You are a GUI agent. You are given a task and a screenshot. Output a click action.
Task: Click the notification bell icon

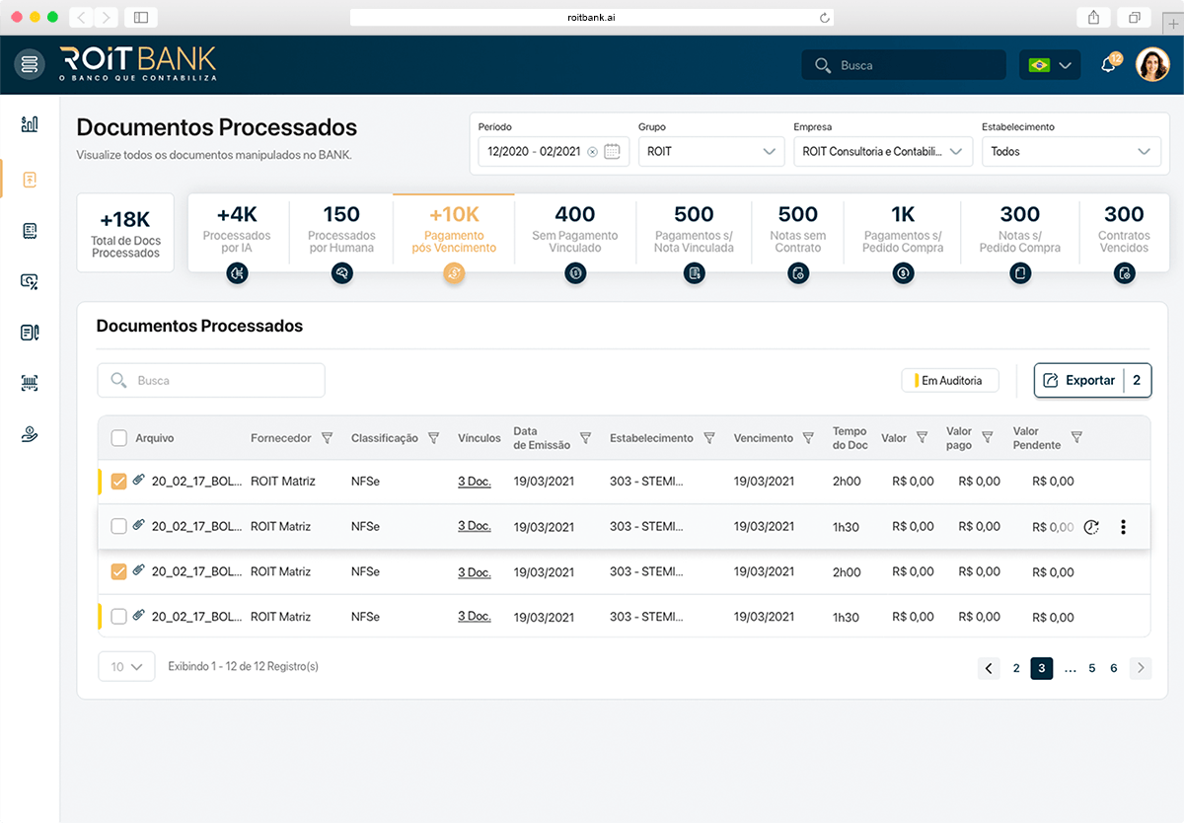pyautogui.click(x=1108, y=65)
